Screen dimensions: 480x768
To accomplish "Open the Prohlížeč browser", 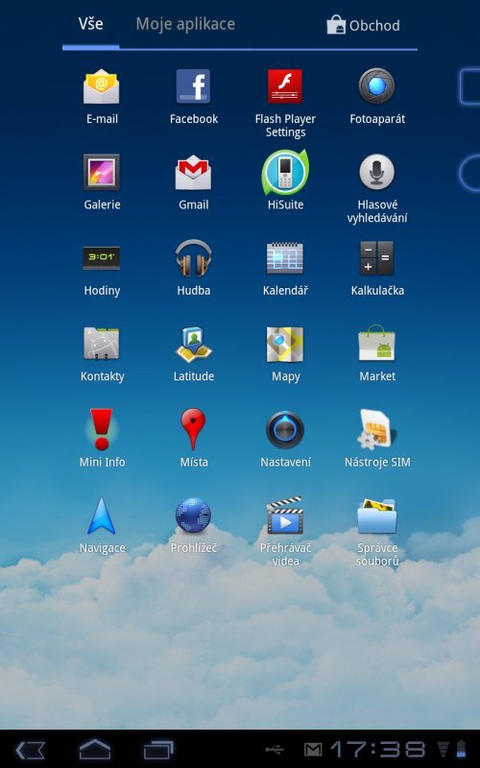I will pos(194,516).
